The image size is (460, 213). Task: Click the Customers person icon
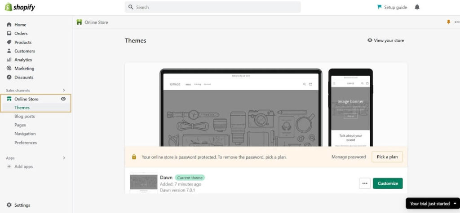(x=9, y=51)
